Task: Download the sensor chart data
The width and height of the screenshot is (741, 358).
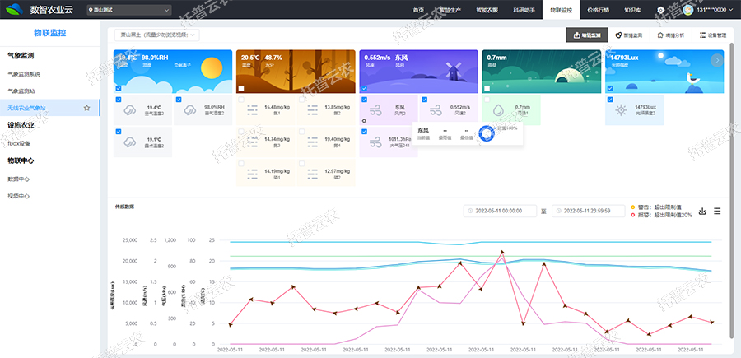Action: pyautogui.click(x=702, y=212)
